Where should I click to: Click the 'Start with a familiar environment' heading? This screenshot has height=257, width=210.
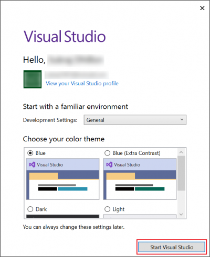pos(76,107)
